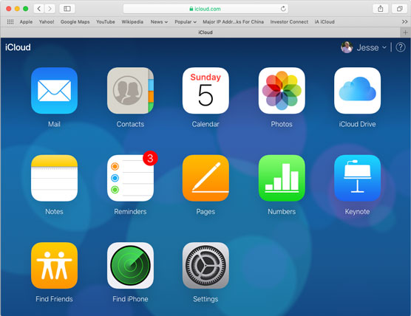The image size is (411, 316).
Task: Show Top Sites grid icon
Action: point(10,21)
